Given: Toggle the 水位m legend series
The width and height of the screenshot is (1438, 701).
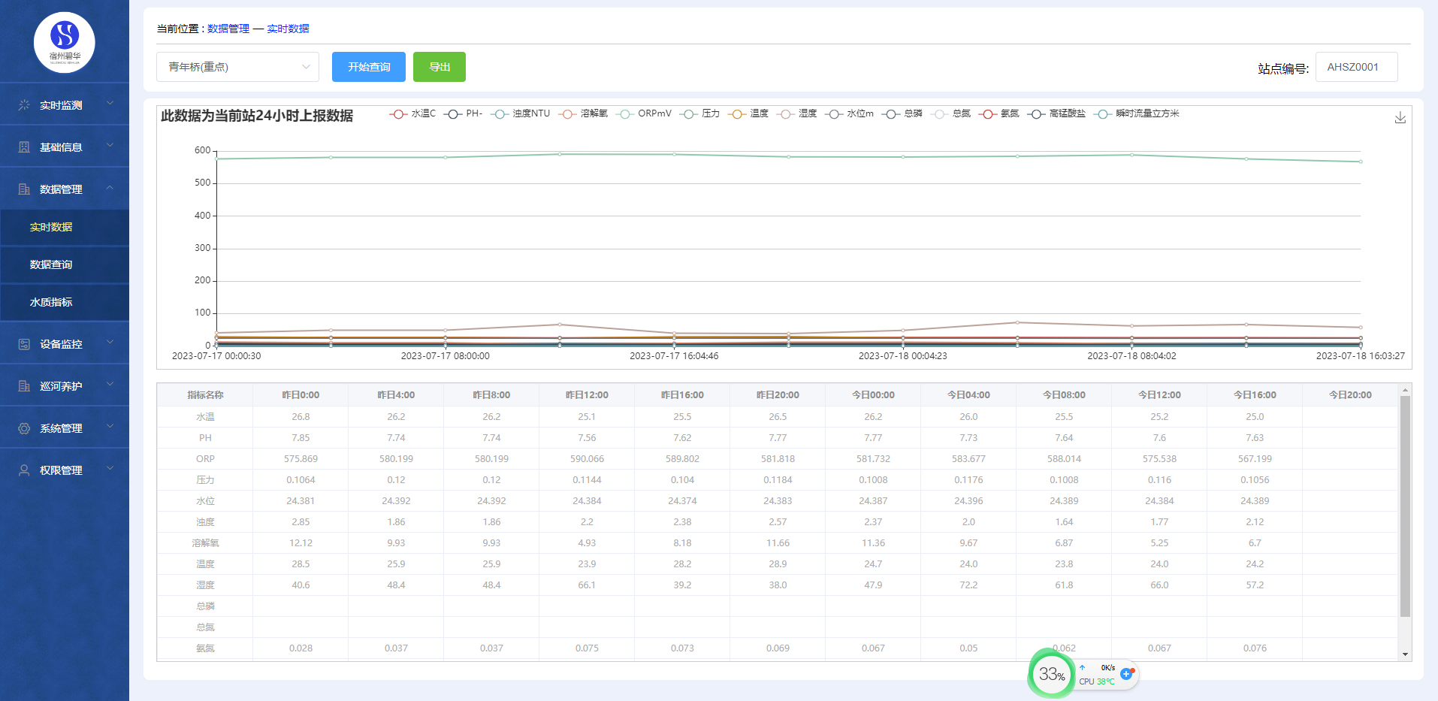Looking at the screenshot, I should tap(849, 113).
